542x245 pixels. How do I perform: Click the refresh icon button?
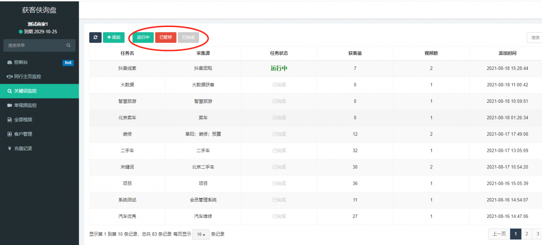point(95,37)
